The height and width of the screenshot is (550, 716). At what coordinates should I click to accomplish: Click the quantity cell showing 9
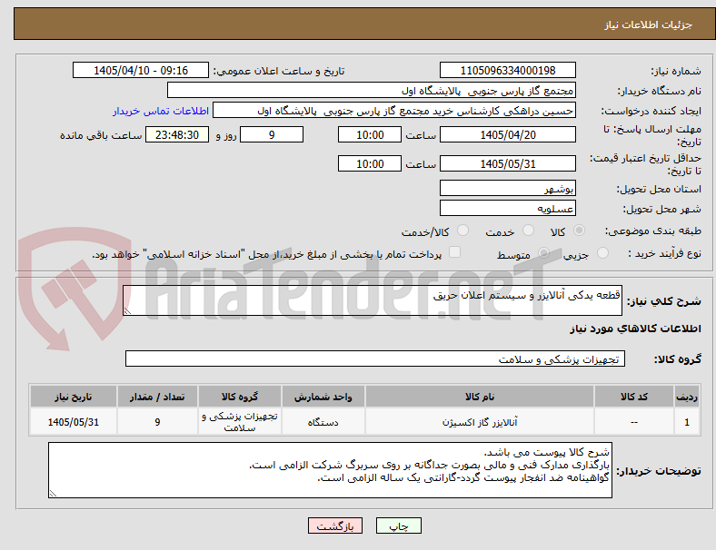[x=157, y=422]
